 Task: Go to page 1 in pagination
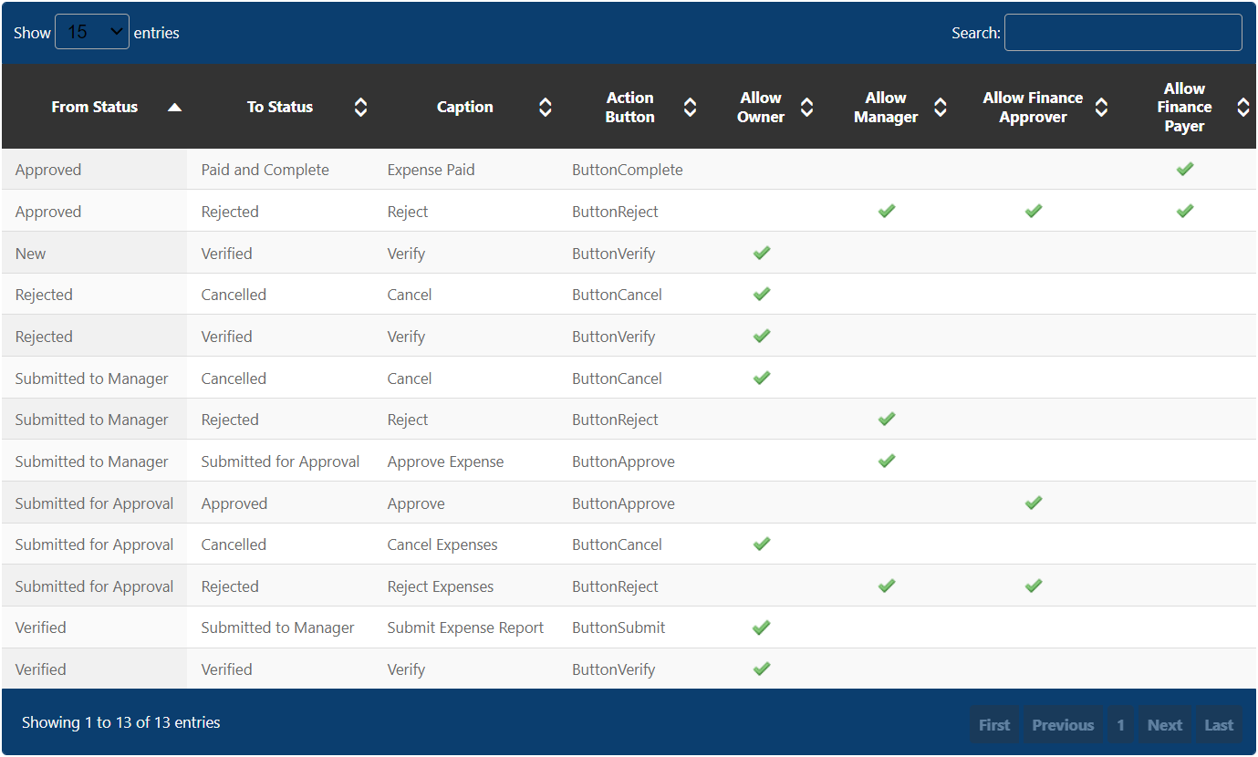(x=1120, y=725)
